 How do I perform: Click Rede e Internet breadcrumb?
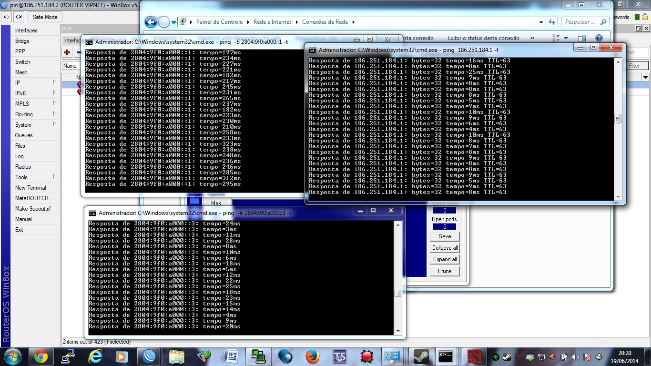272,22
